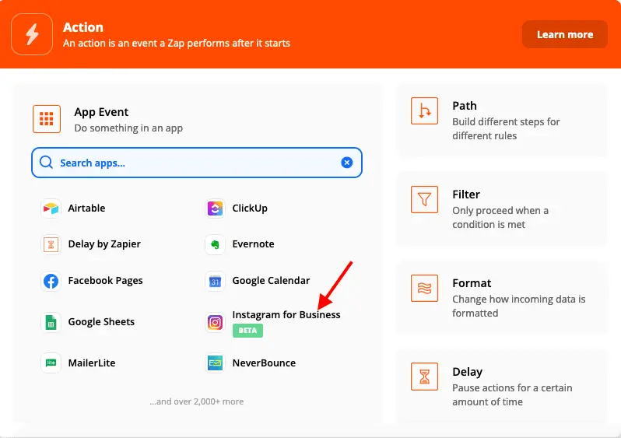This screenshot has height=438, width=621.
Task: Choose the Google Calendar icon
Action: click(x=215, y=281)
